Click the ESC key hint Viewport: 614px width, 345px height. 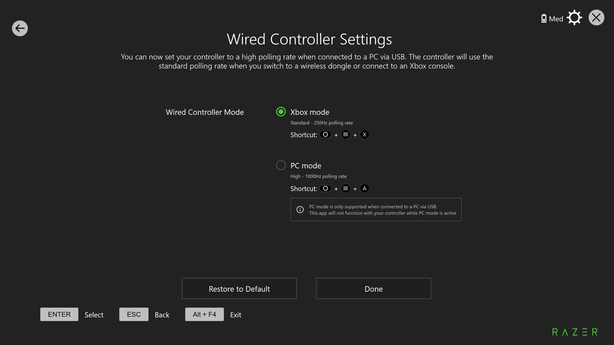(134, 314)
